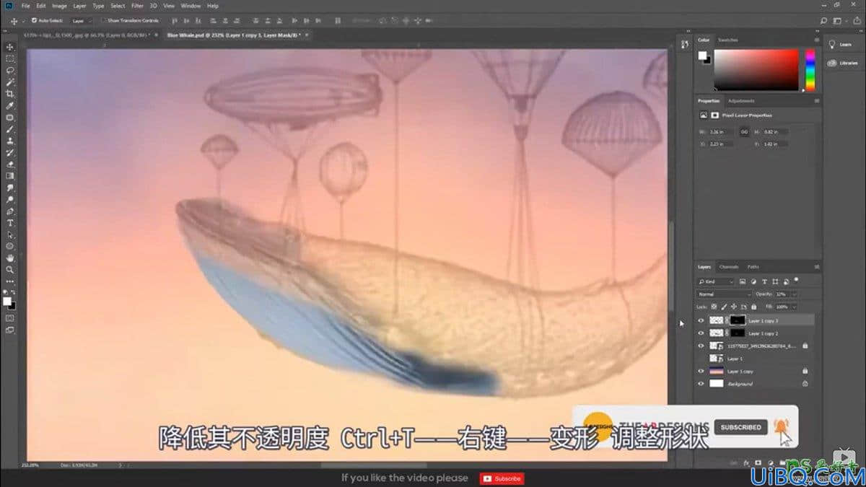Toggle layer filtering on/off switch
866x487 pixels.
pyautogui.click(x=797, y=280)
